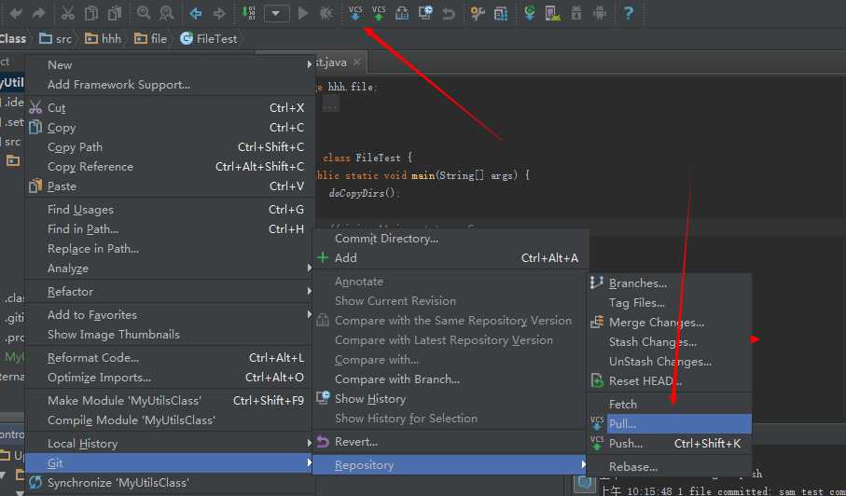The image size is (846, 496).
Task: Click the Undo toolbar icon
Action: 17,13
